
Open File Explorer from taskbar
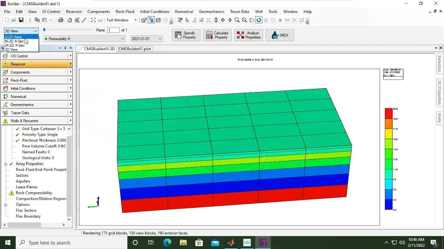coord(183,243)
